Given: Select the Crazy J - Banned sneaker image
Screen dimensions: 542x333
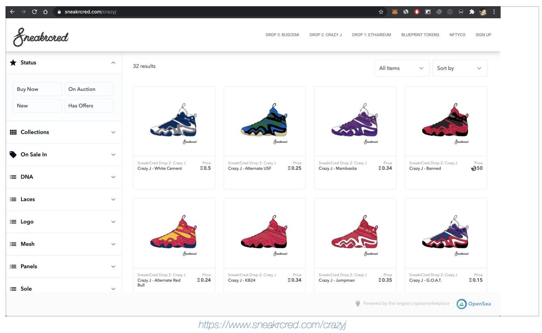Looking at the screenshot, I should [x=445, y=121].
